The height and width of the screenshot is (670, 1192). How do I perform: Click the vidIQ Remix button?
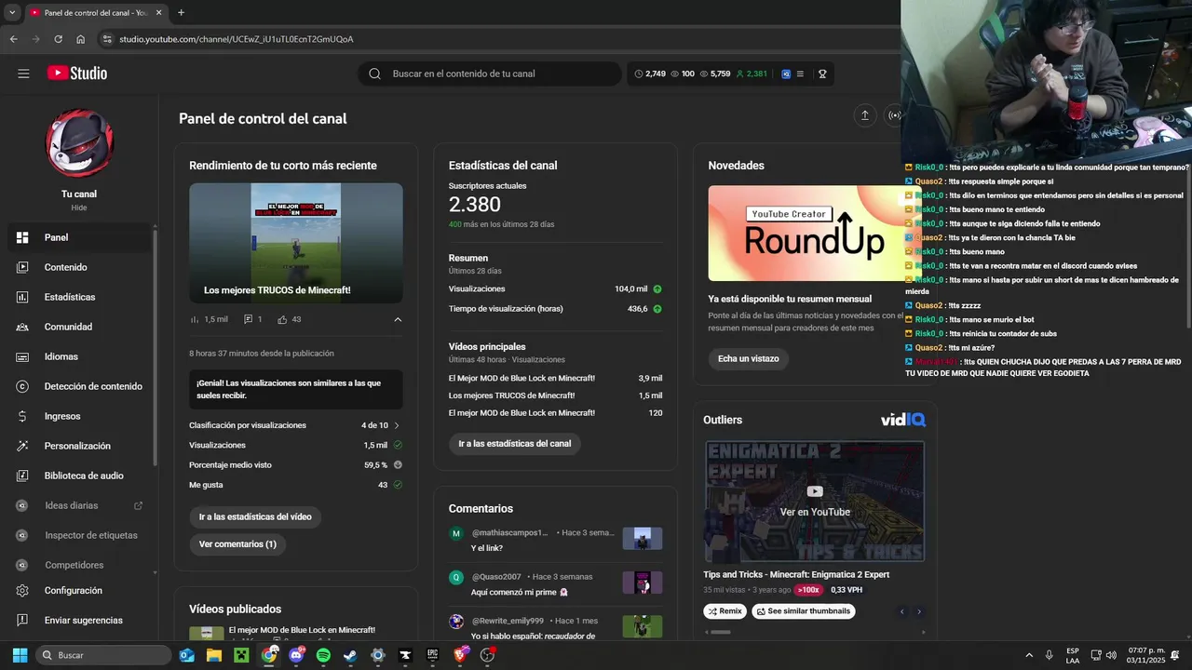pyautogui.click(x=725, y=611)
